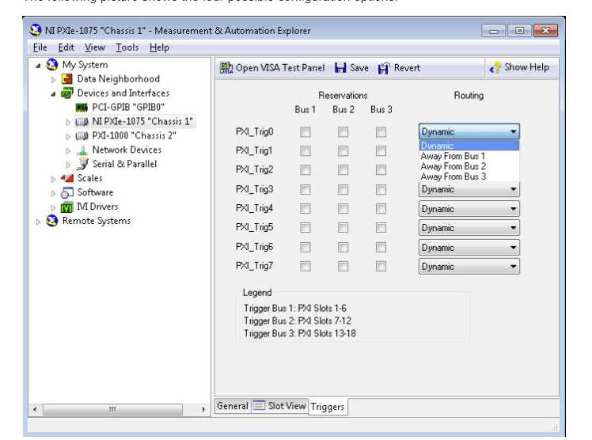The width and height of the screenshot is (592, 440).
Task: Click the tree scrollbar right arrow
Action: tap(204, 409)
